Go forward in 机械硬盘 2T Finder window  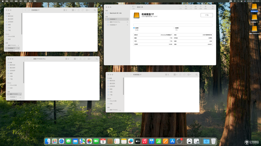(131, 75)
